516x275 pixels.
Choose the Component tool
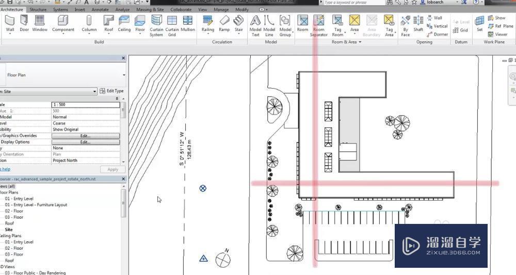[63, 24]
